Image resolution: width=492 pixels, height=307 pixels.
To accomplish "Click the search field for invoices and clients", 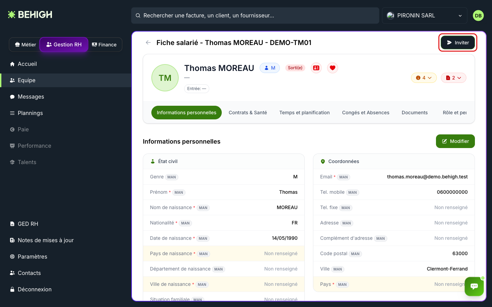I will point(255,15).
